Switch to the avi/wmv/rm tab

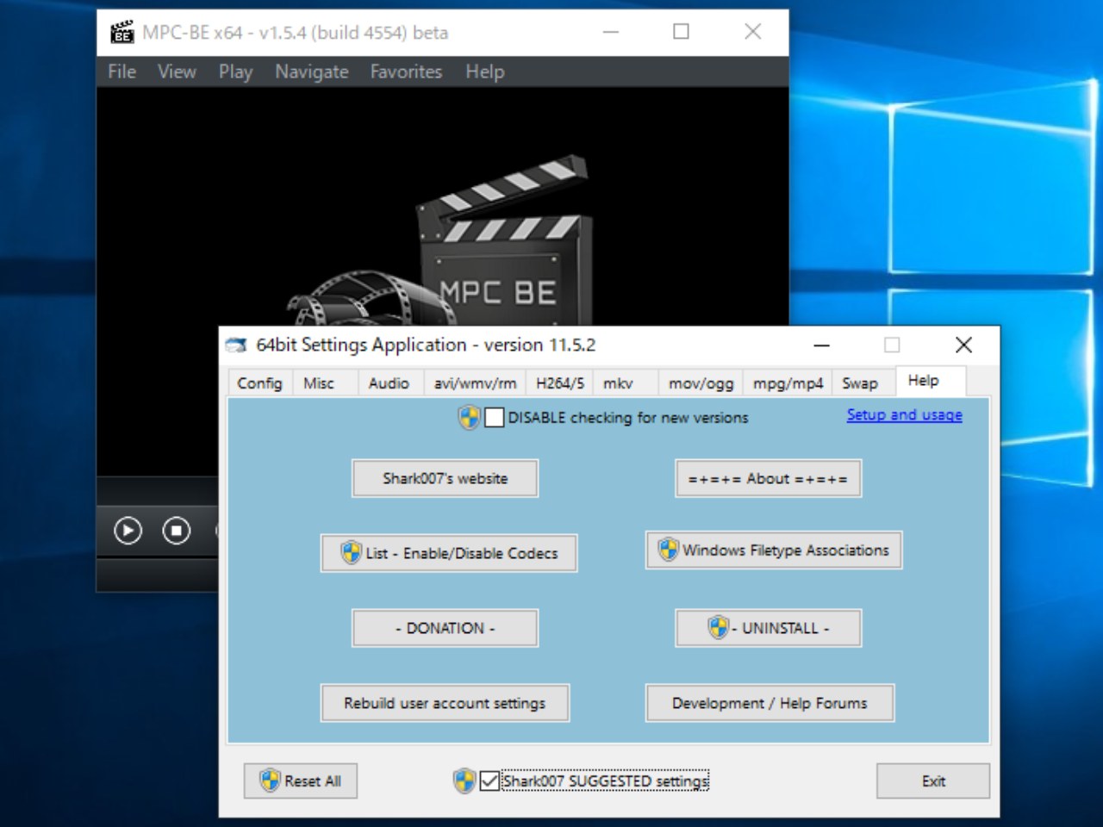475,383
